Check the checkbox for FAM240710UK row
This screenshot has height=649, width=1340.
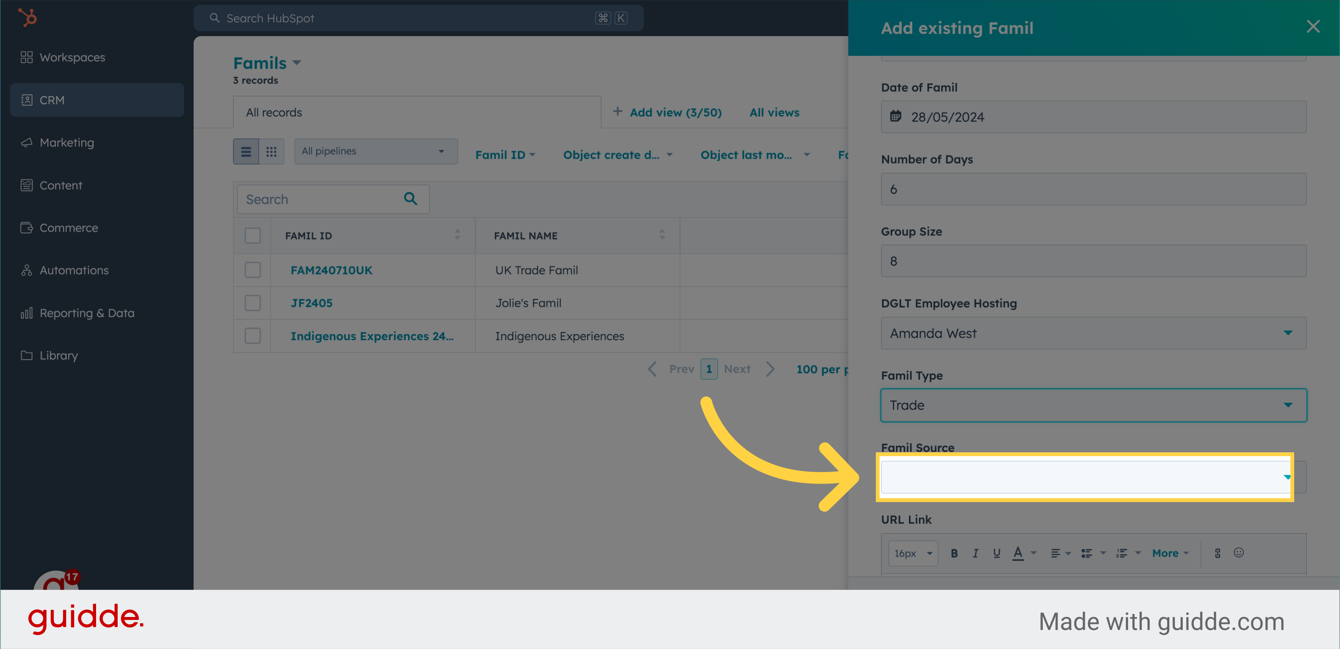tap(252, 270)
